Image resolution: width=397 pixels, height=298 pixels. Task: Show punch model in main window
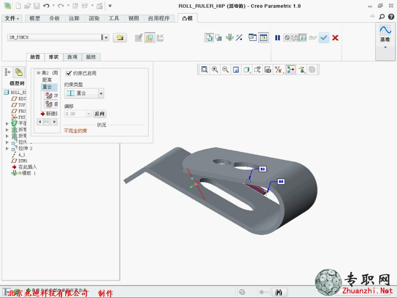tap(263, 38)
